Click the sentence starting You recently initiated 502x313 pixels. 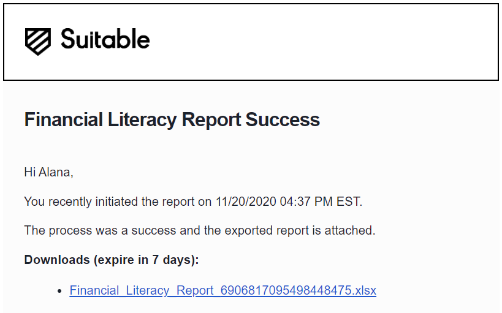(x=193, y=202)
